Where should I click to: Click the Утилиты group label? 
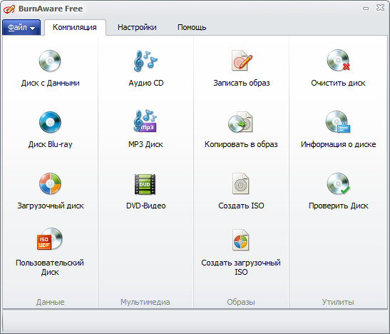[338, 302]
